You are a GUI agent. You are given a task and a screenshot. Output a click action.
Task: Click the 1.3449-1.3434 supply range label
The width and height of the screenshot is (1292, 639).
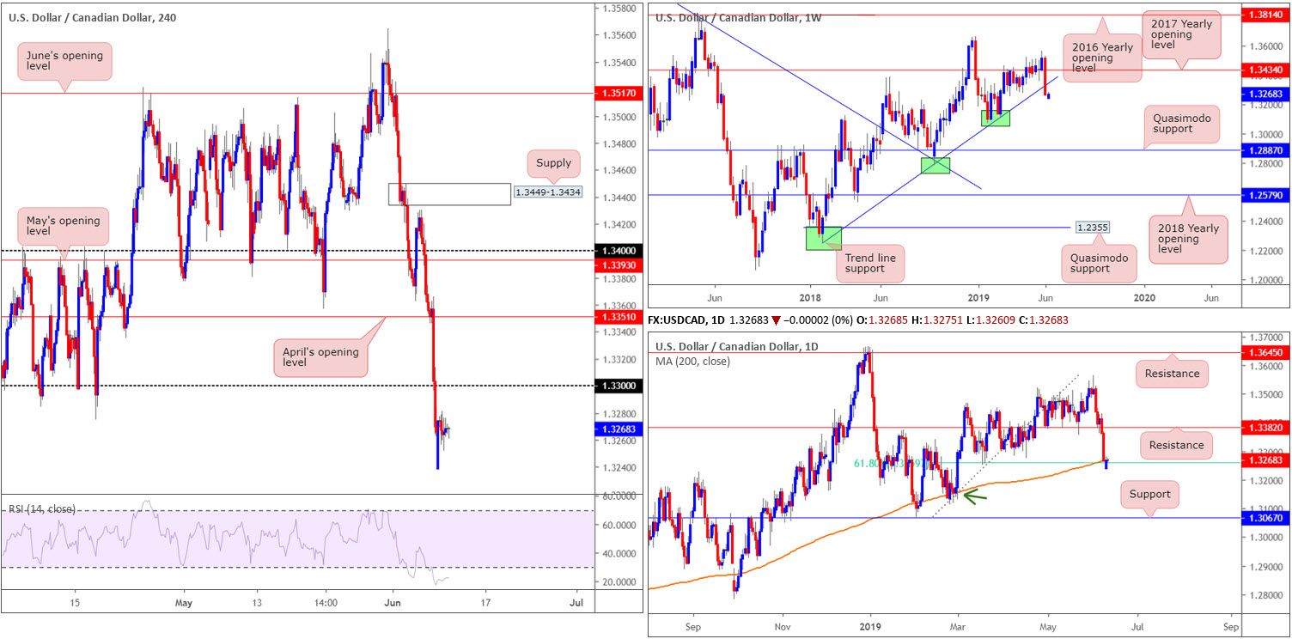[547, 192]
